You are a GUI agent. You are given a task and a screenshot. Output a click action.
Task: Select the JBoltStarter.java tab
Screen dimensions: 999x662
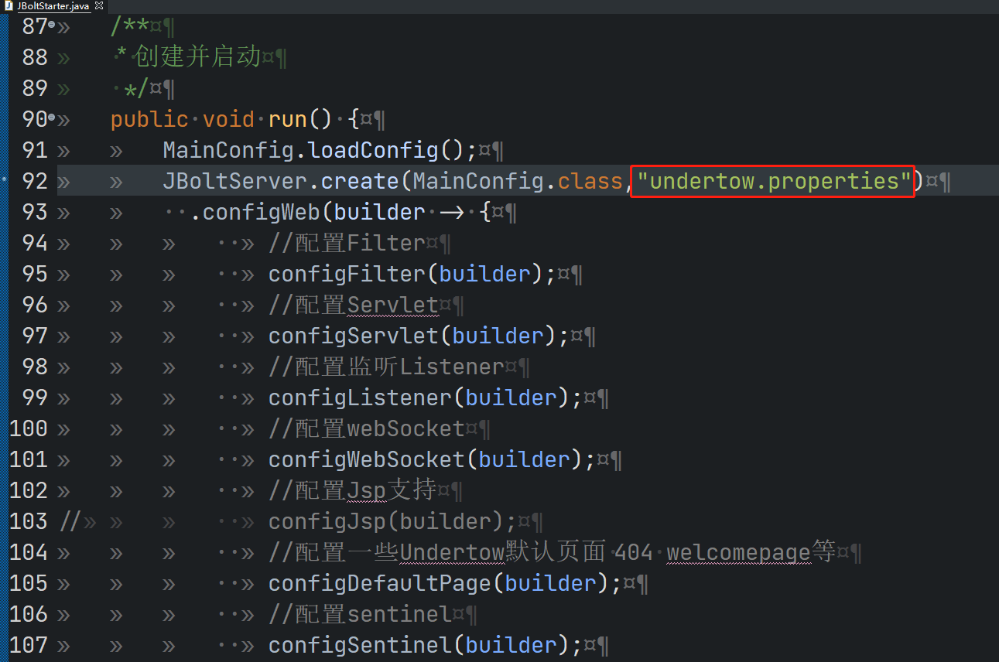click(x=53, y=5)
